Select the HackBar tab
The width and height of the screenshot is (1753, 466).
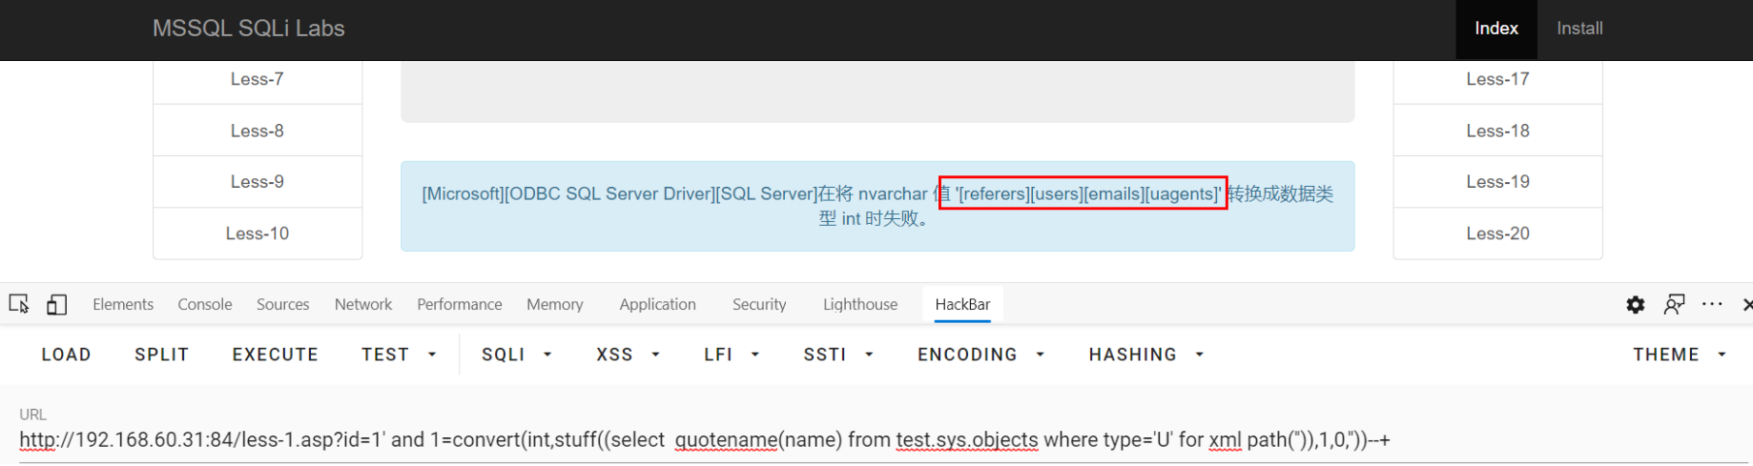962,304
